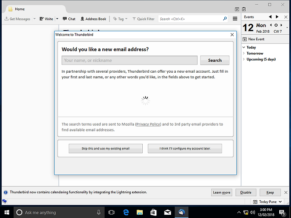
Task: Click the Cortana Ask me anything box
Action: point(59,212)
